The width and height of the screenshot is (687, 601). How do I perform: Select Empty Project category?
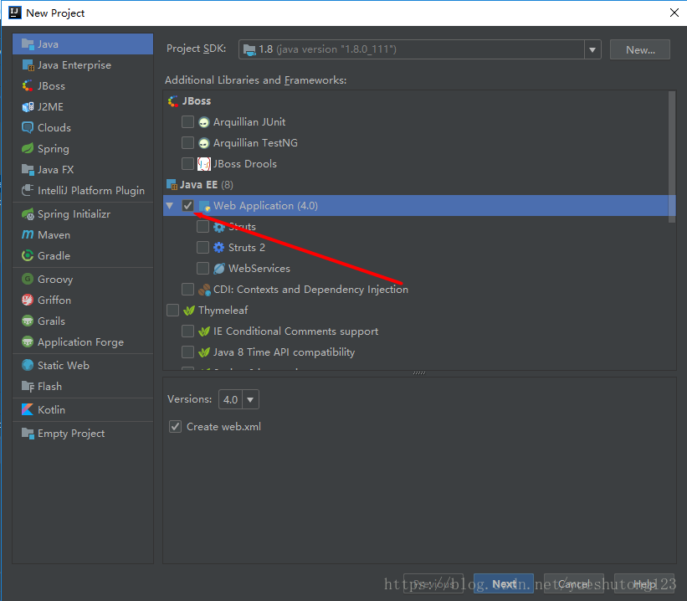(x=83, y=434)
